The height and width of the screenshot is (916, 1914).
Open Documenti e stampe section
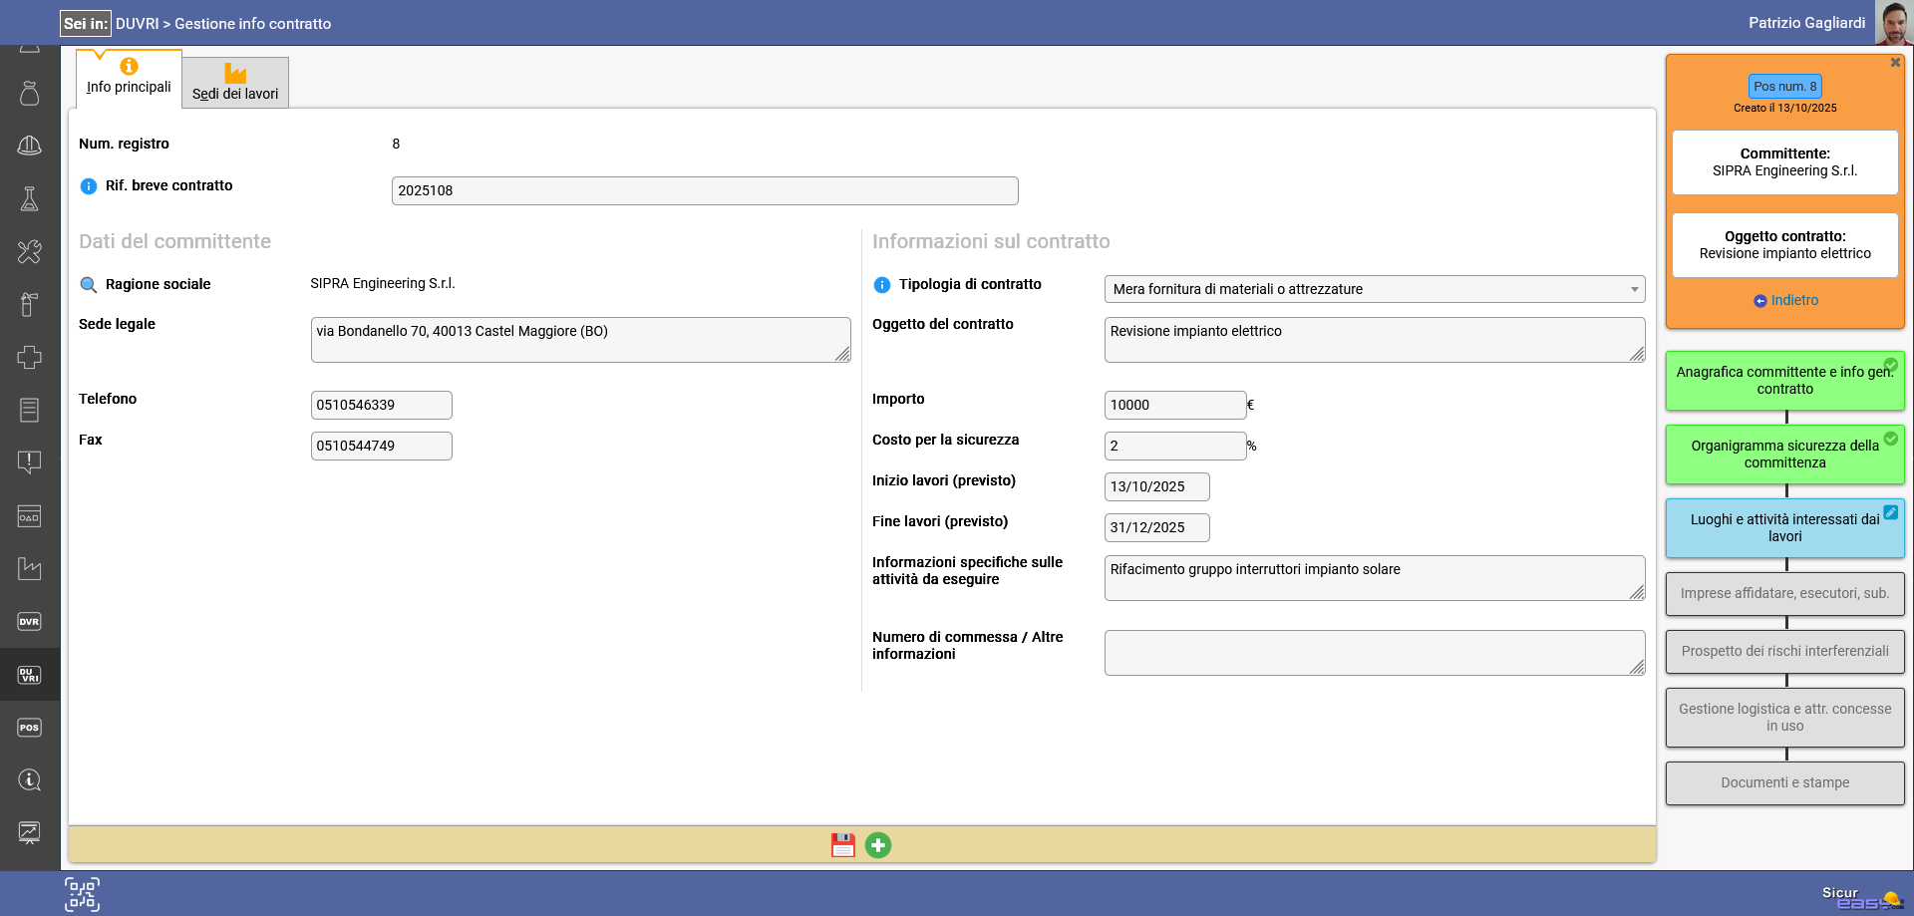[1784, 782]
